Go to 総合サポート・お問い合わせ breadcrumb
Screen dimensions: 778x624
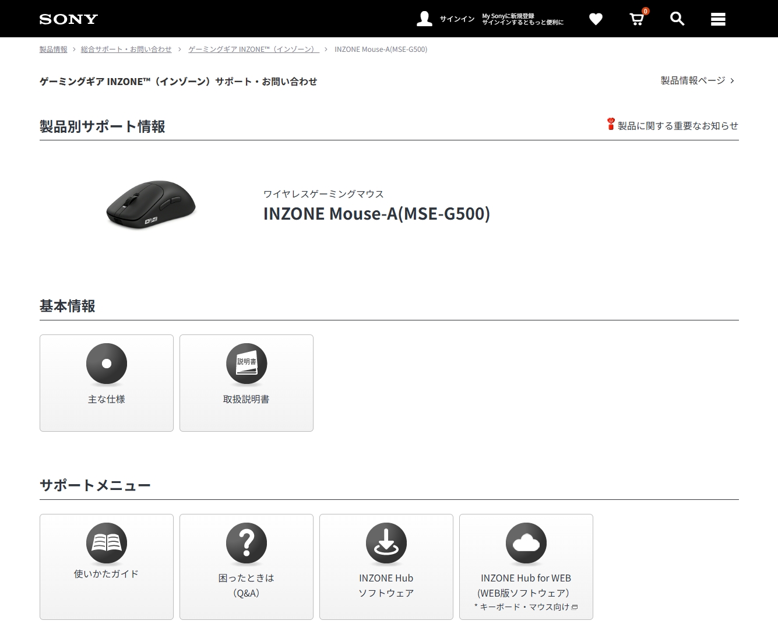(126, 50)
